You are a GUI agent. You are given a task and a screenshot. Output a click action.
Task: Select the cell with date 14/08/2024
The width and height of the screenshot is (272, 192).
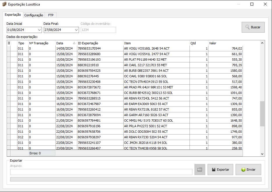[x=66, y=48]
